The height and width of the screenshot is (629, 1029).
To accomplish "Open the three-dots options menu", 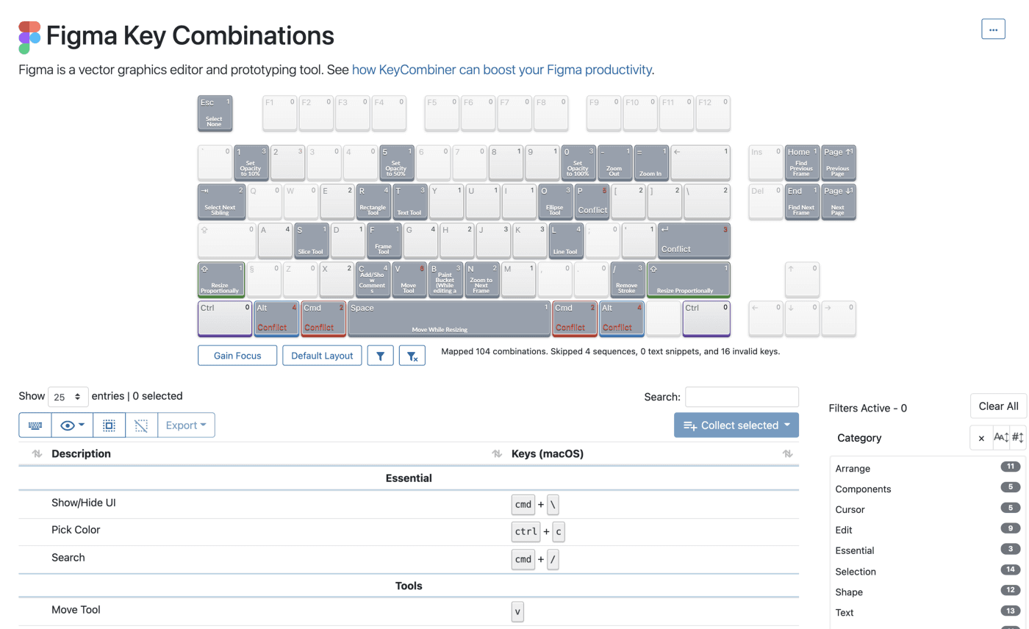I will point(993,29).
